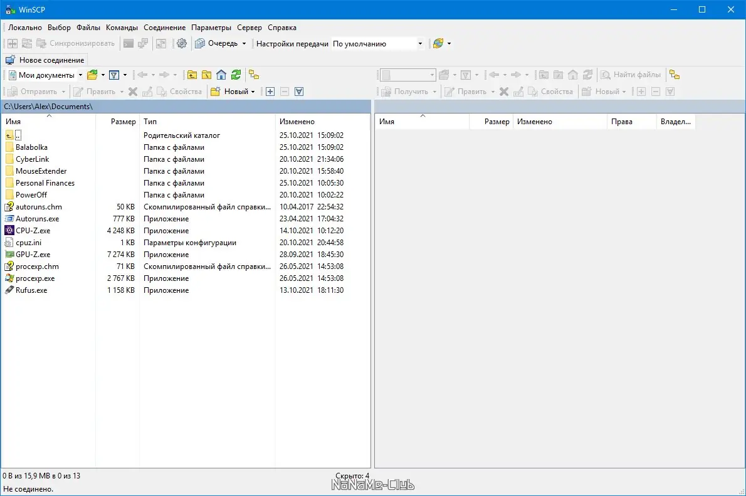Click the local unselect files minus icon
Viewport: 746px width, 496px height.
[285, 92]
